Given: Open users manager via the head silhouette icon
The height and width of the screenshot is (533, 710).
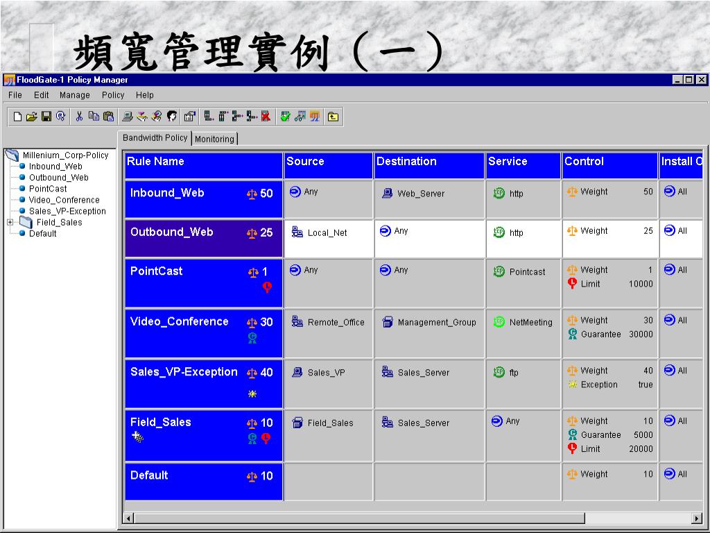Looking at the screenshot, I should (172, 117).
